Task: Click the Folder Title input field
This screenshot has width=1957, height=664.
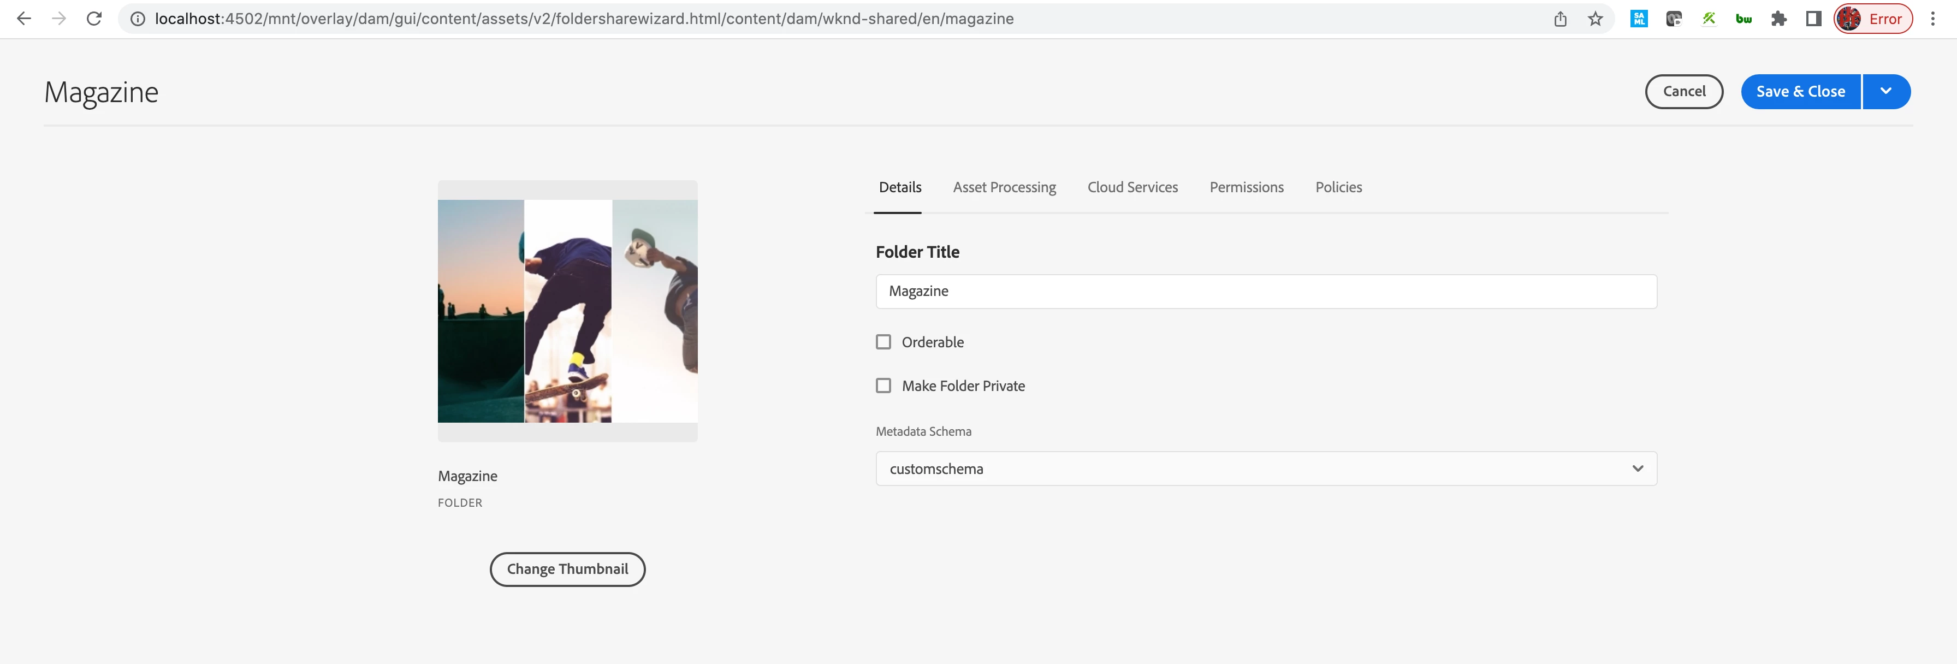Action: 1266,292
